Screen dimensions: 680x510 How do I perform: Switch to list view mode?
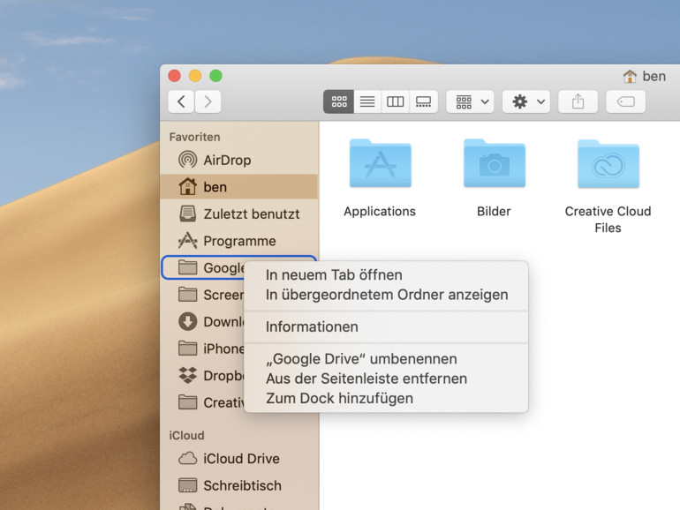[367, 101]
